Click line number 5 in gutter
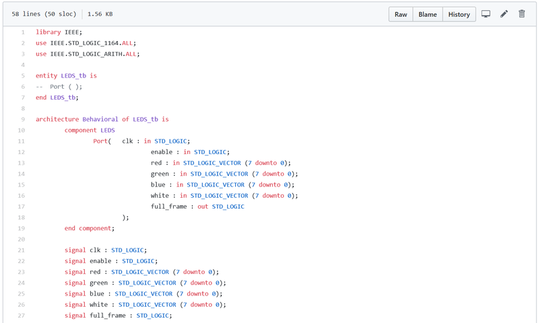Viewport: 539px width, 323px height. click(22, 76)
